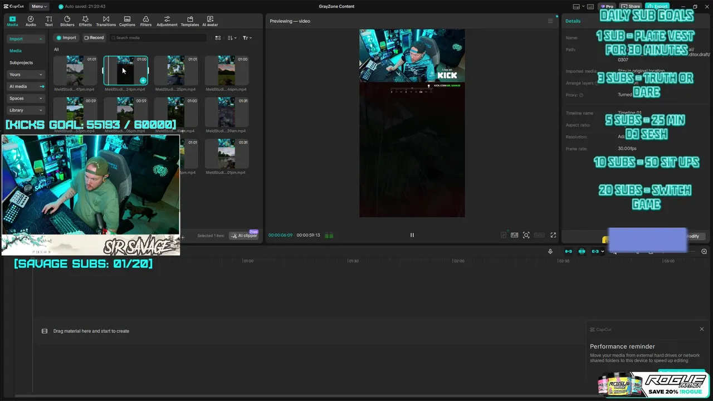
Task: Open the Effects tab
Action: tap(85, 21)
